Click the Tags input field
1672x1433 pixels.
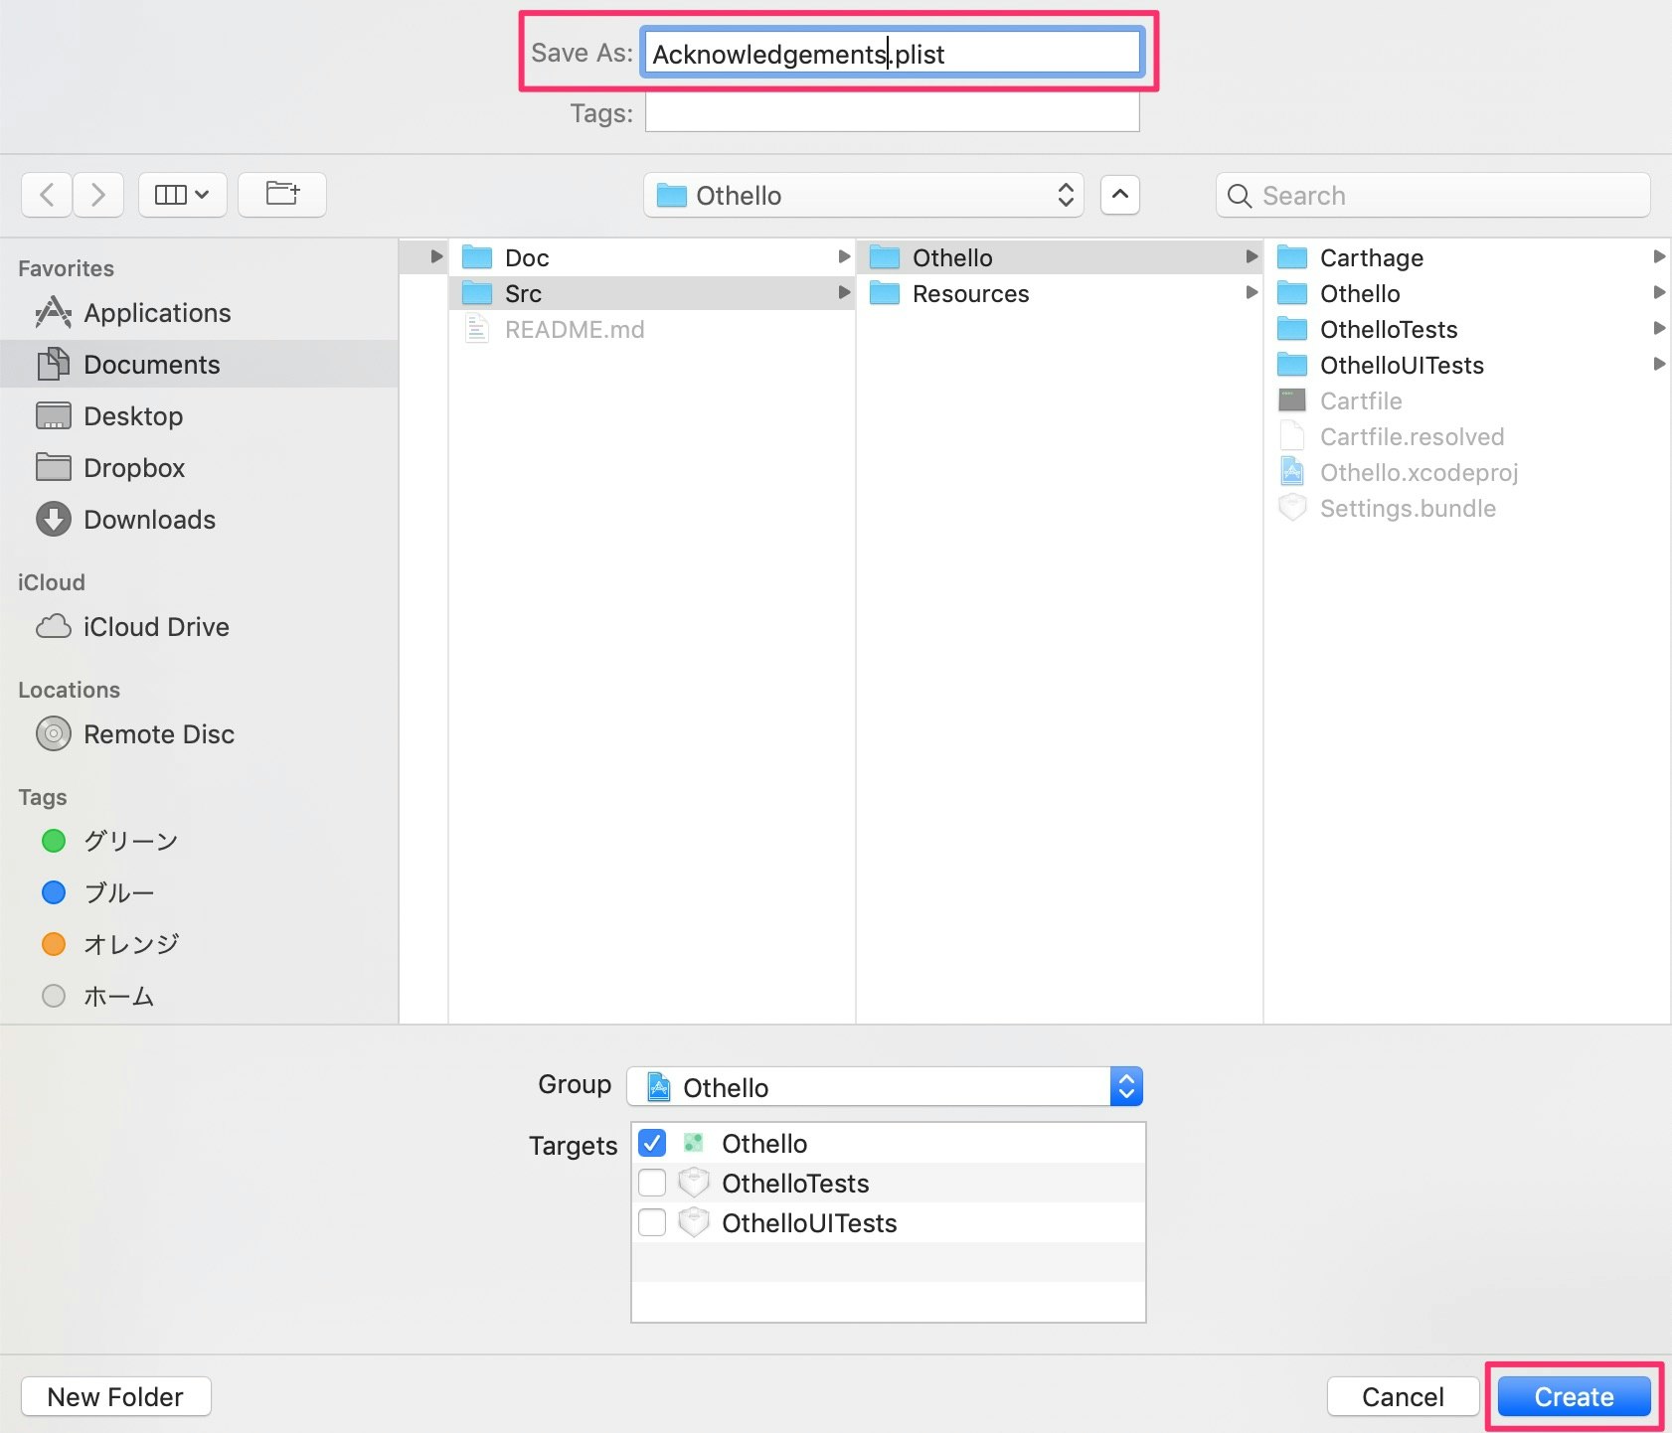892,112
